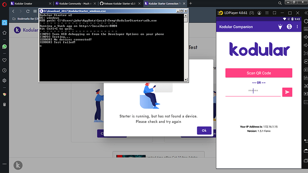The height and width of the screenshot is (173, 308).
Task: Open the three-dot menu at sidebar bottom
Action: click(x=4, y=164)
